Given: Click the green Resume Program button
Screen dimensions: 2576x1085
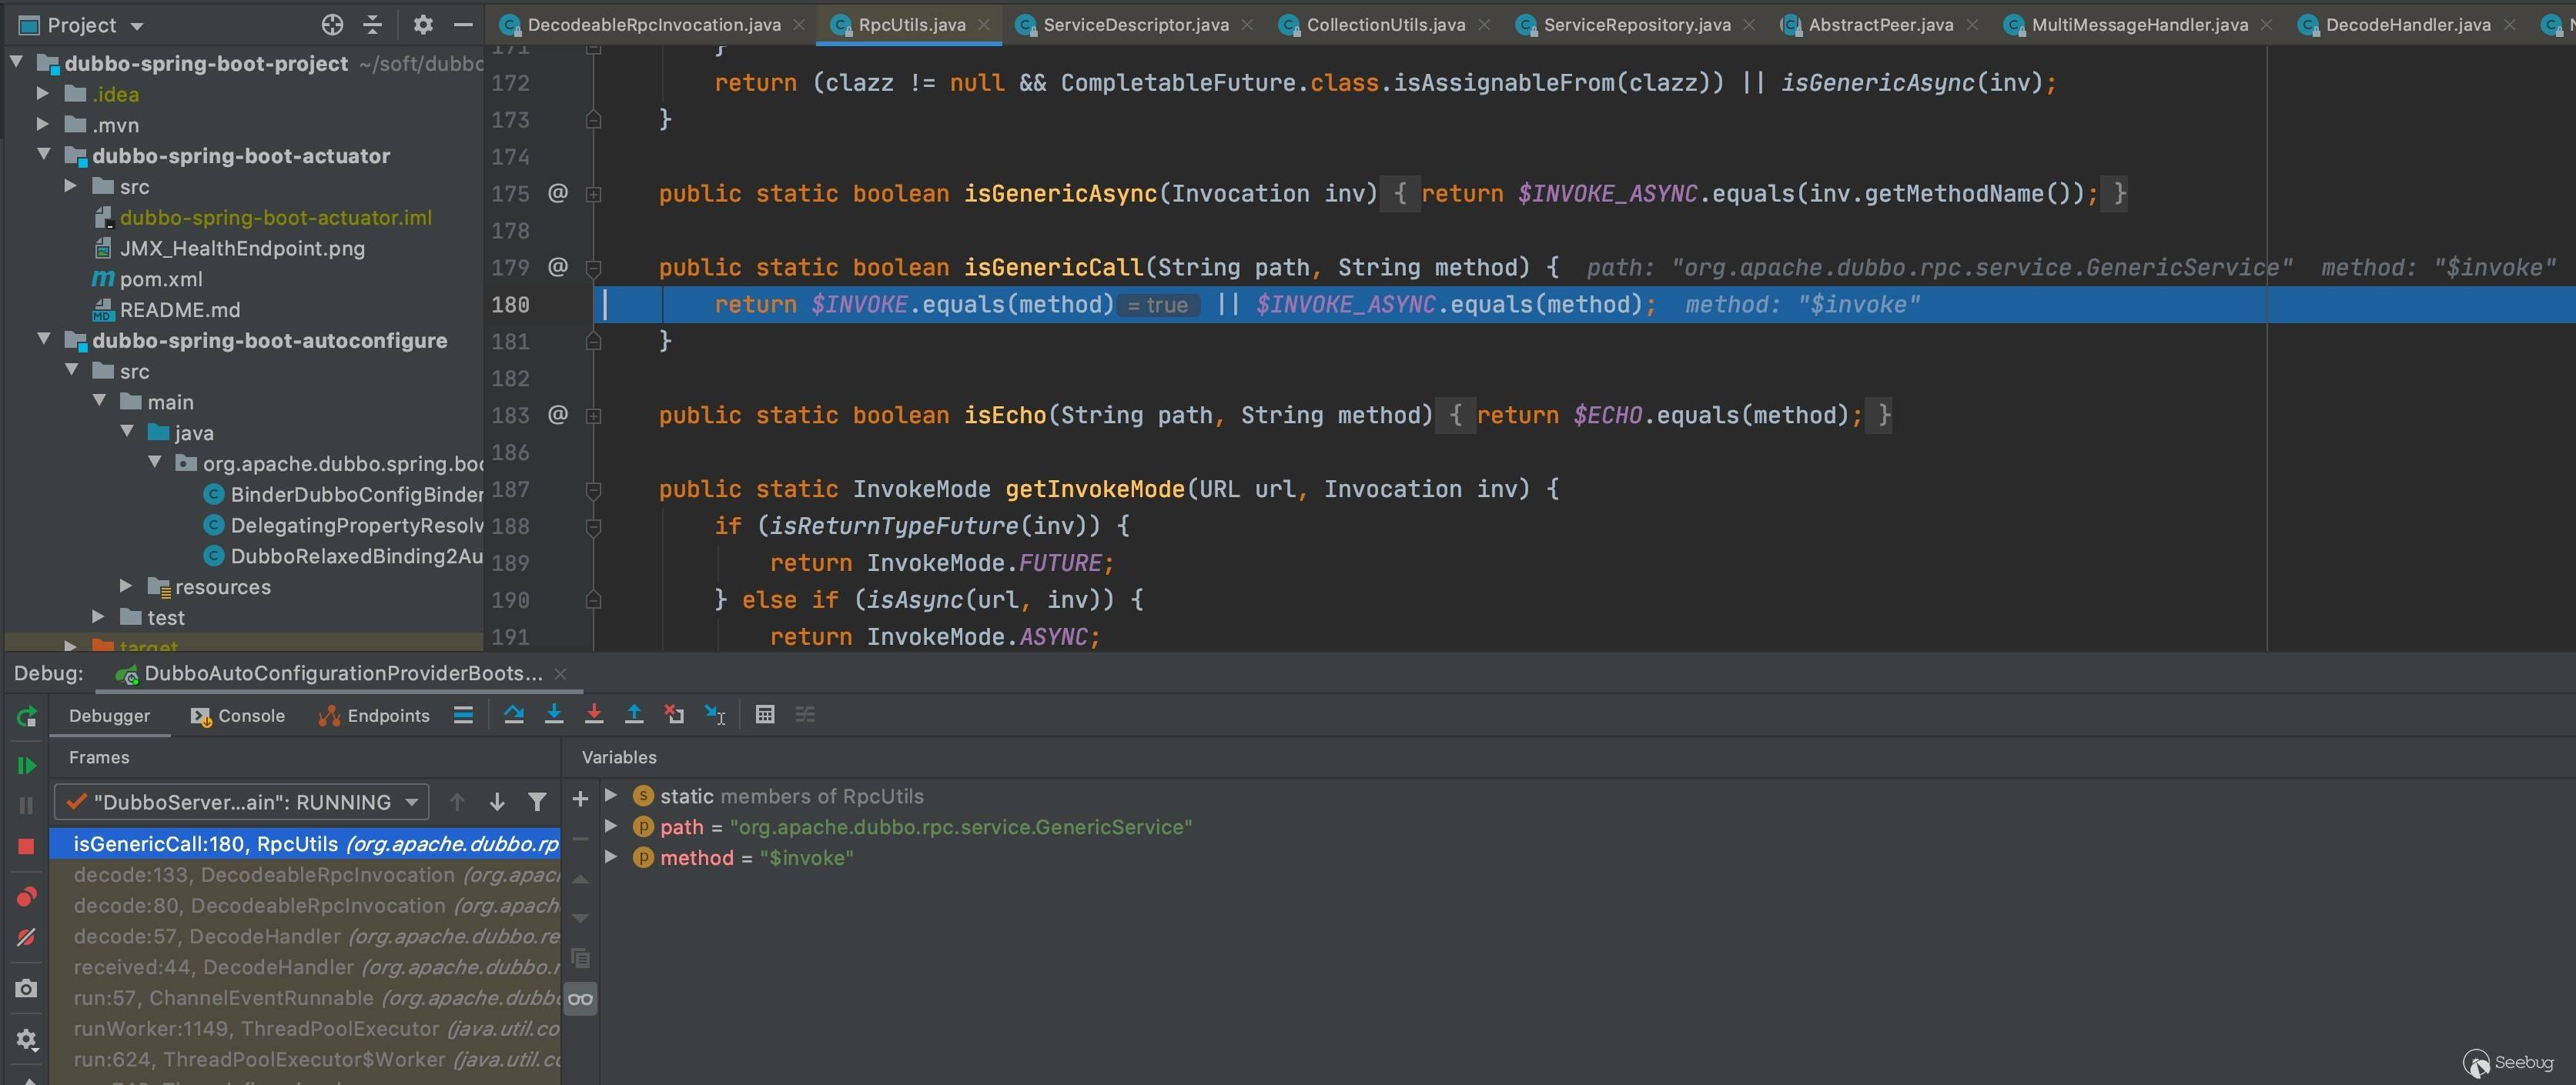Looking at the screenshot, I should pyautogui.click(x=27, y=766).
